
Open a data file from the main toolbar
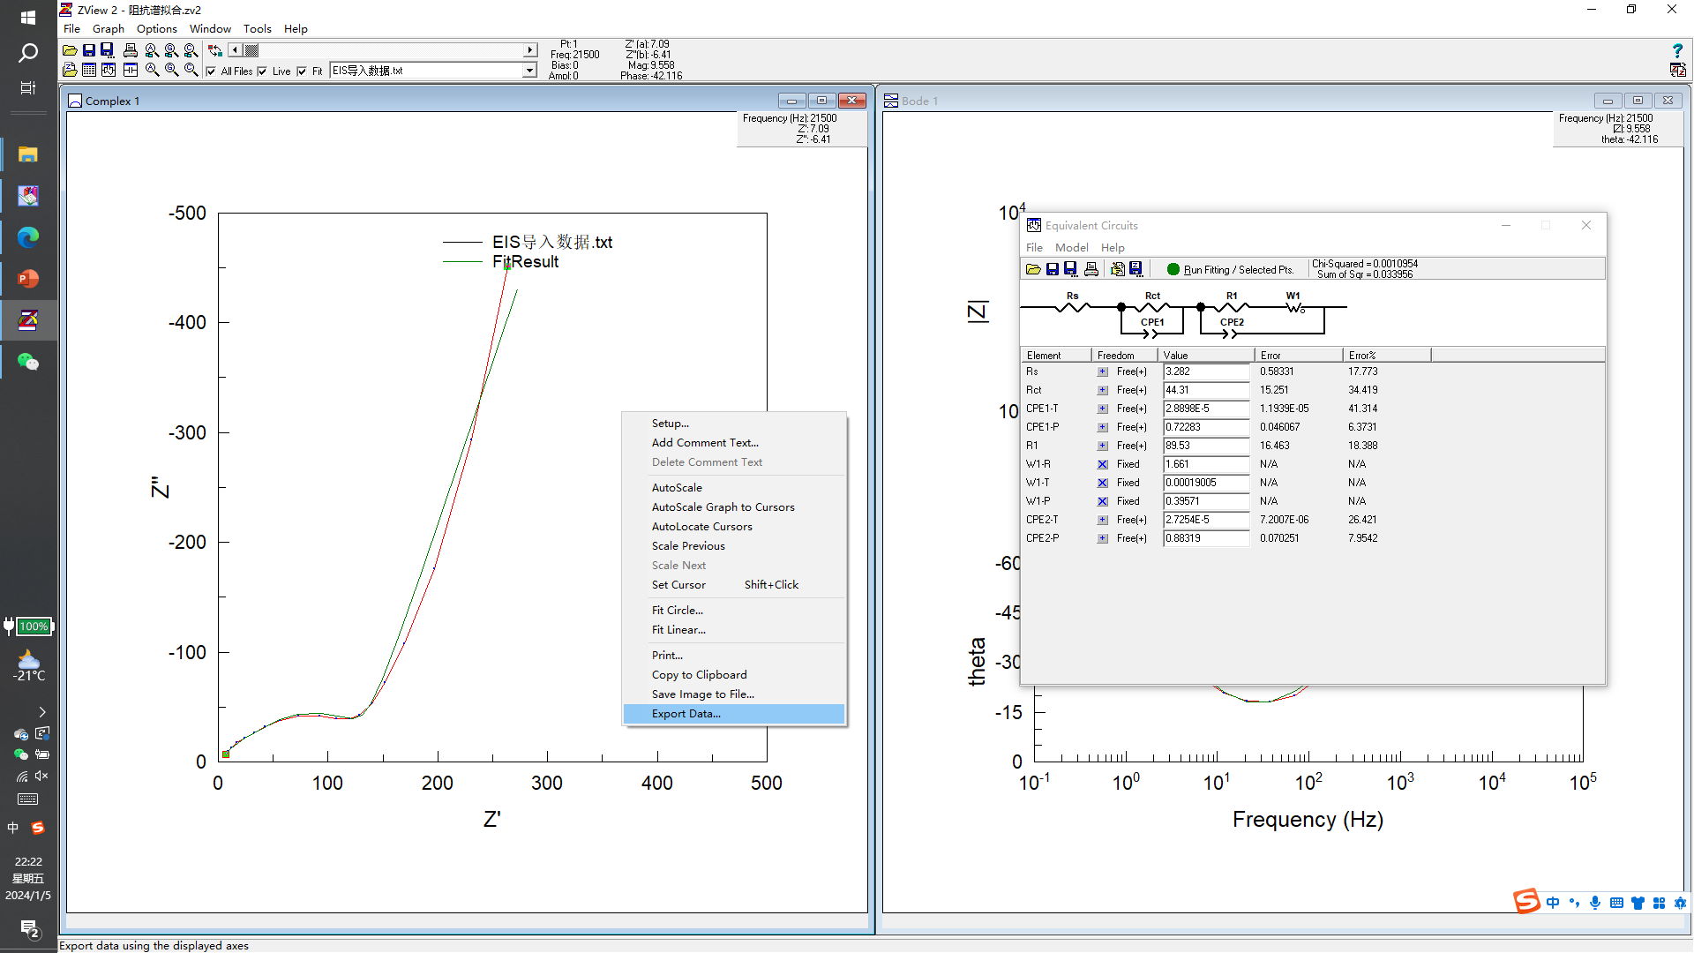coord(70,50)
